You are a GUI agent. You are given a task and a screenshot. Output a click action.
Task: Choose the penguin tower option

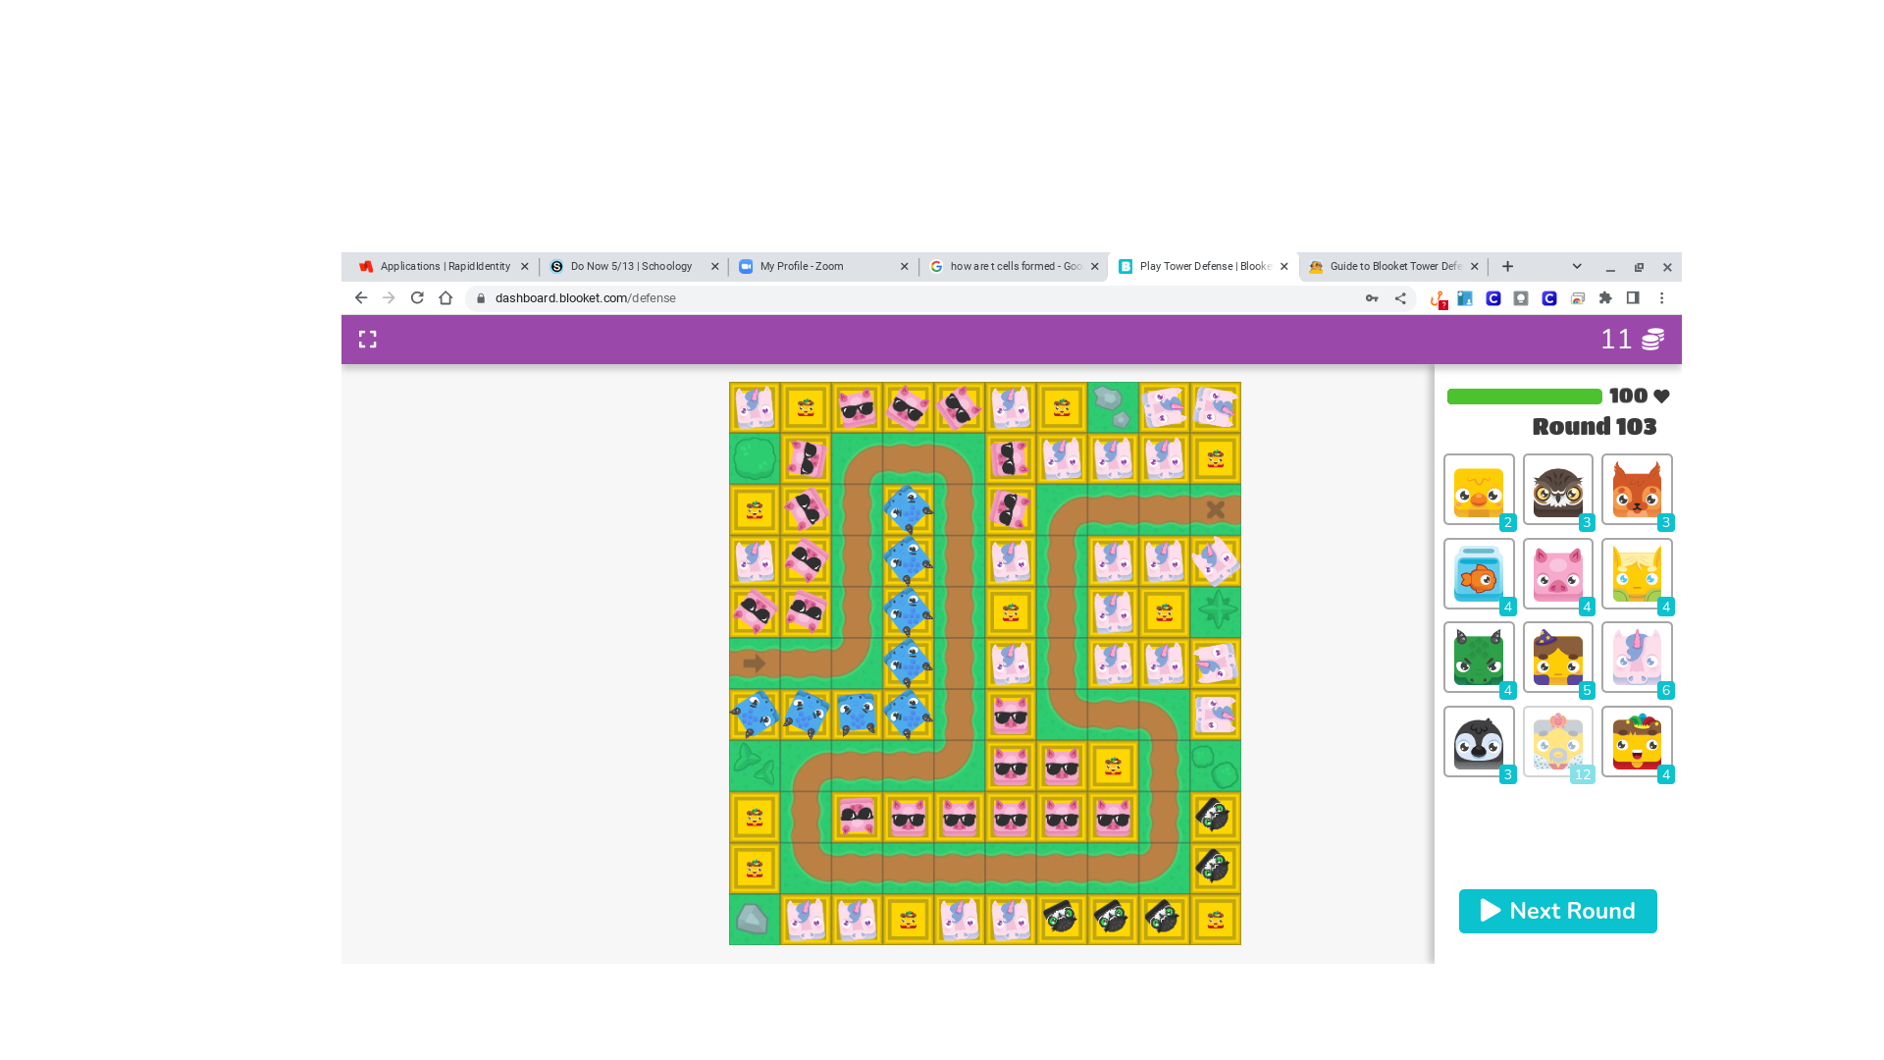click(x=1479, y=741)
